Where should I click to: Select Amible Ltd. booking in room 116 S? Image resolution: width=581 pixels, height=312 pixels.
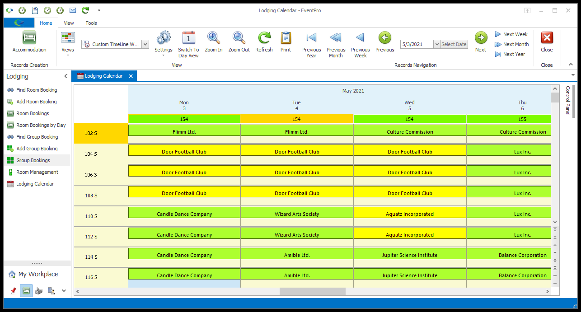[x=297, y=274]
